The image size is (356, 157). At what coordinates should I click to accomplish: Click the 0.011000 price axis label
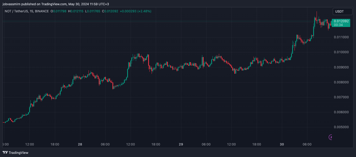pos(341,37)
